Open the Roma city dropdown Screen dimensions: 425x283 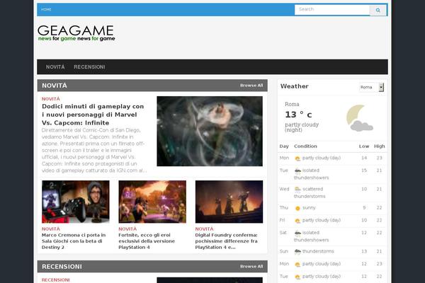[x=371, y=87]
